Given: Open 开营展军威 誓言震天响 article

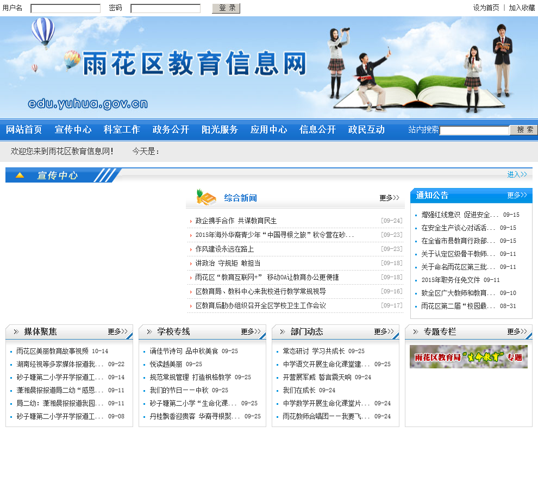Looking at the screenshot, I should [317, 377].
